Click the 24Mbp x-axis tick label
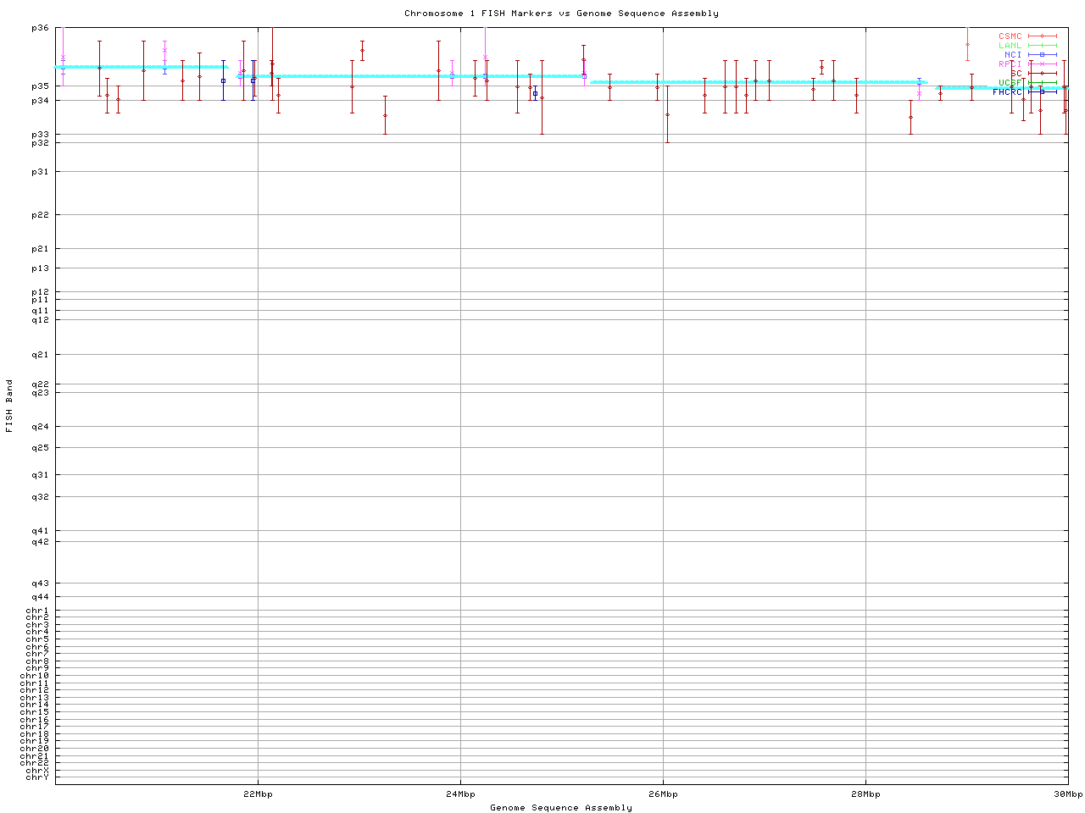1085x813 pixels. [x=460, y=794]
